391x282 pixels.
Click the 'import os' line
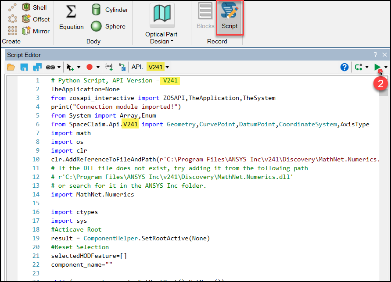coord(67,142)
